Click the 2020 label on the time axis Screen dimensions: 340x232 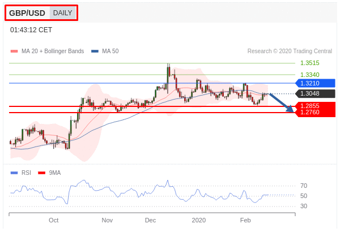pos(199,220)
